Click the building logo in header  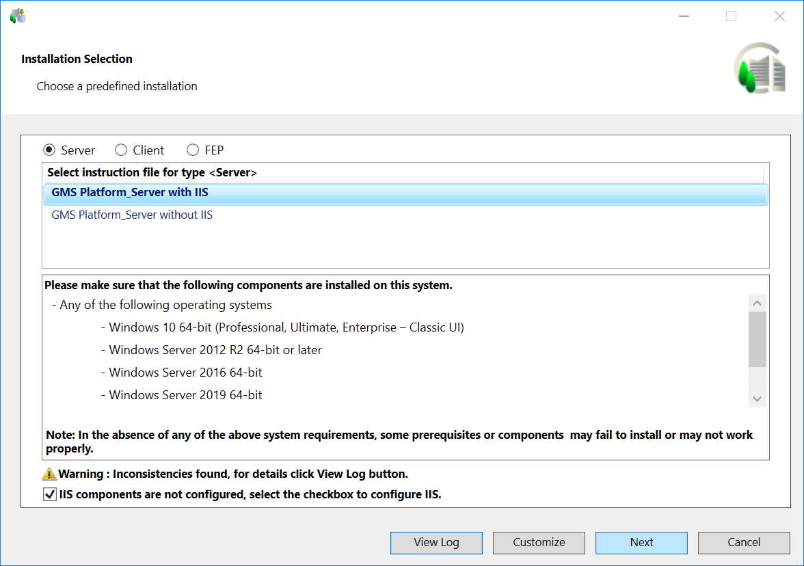click(x=760, y=68)
